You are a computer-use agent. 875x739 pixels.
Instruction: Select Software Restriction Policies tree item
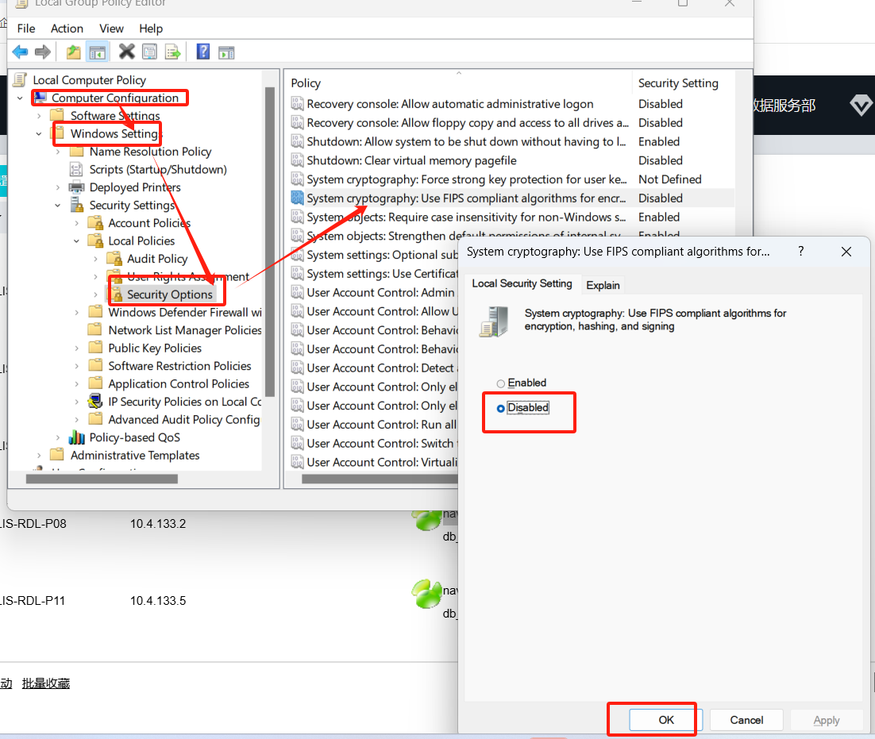(x=179, y=366)
